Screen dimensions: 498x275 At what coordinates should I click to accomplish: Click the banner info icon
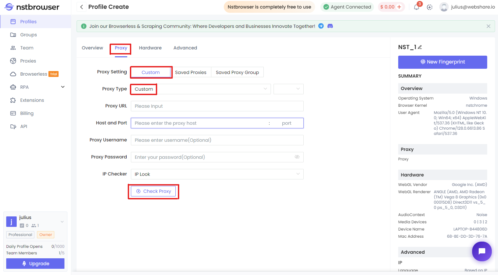coord(84,26)
